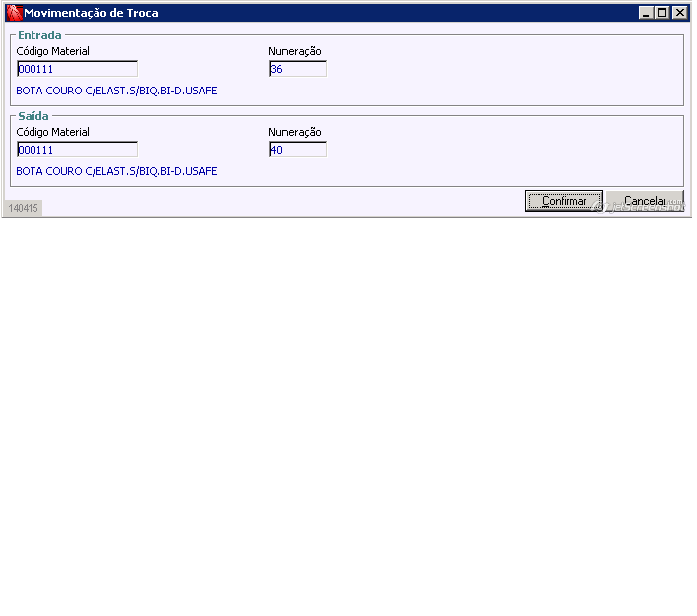Click the Entrada group heading
This screenshot has height=616, width=697.
click(x=39, y=35)
